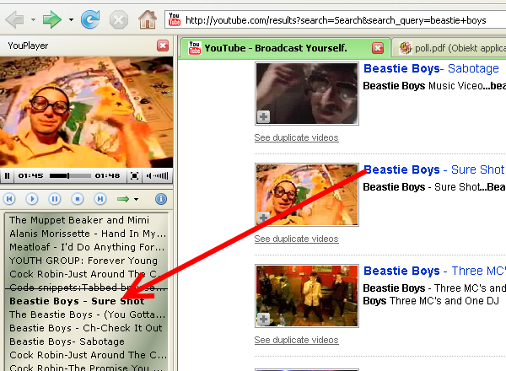
Task: Stop playback with YouPlayer stop button
Action: (x=78, y=199)
